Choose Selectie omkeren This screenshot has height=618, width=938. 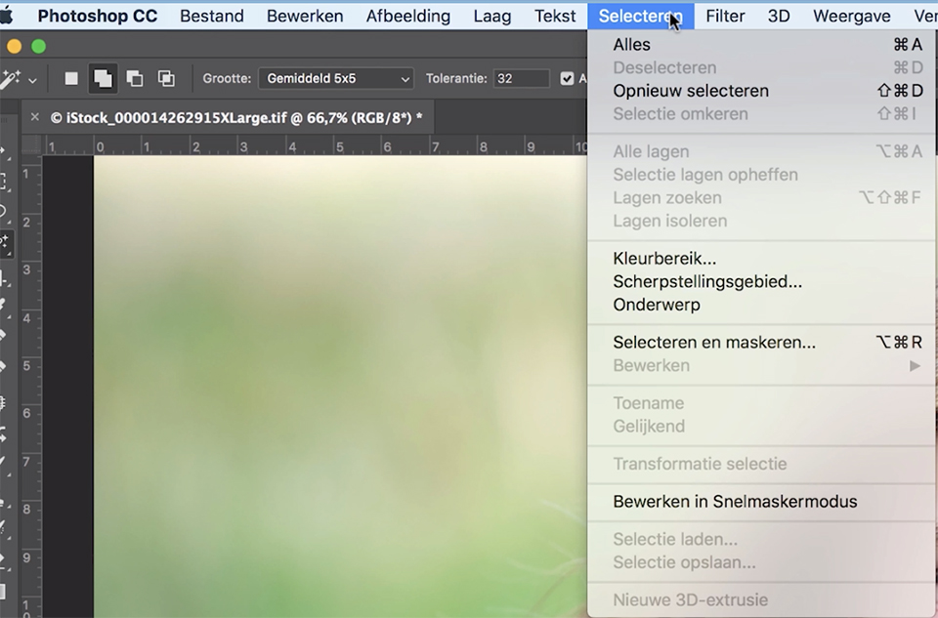[x=761, y=113]
